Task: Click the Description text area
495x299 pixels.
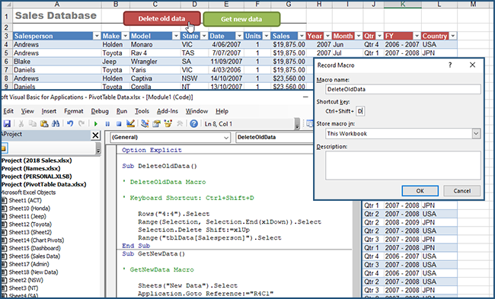Action: pyautogui.click(x=403, y=165)
